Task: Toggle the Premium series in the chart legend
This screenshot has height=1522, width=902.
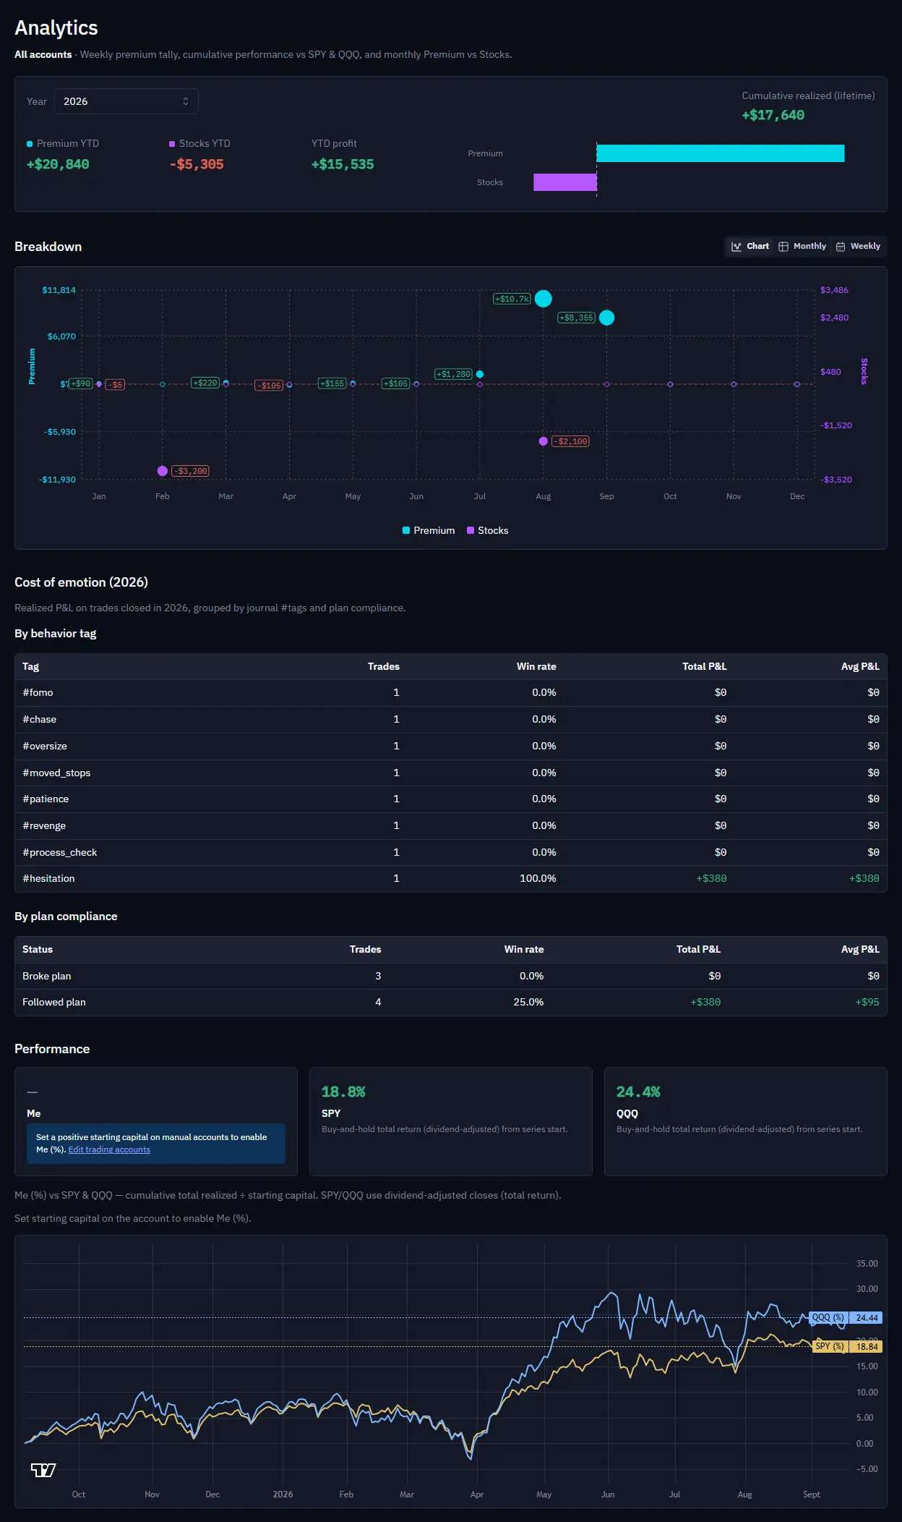Action: point(429,530)
